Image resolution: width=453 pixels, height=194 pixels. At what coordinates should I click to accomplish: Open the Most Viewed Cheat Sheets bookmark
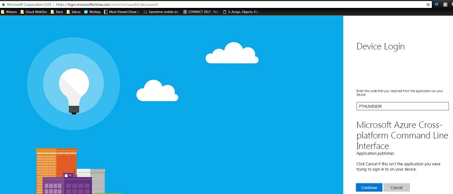122,12
